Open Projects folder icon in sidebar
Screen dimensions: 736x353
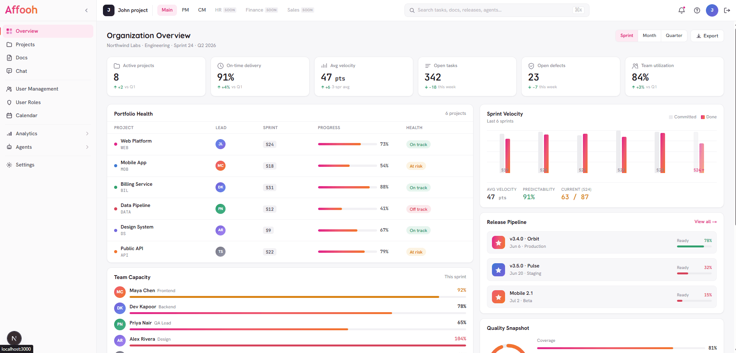click(x=9, y=45)
